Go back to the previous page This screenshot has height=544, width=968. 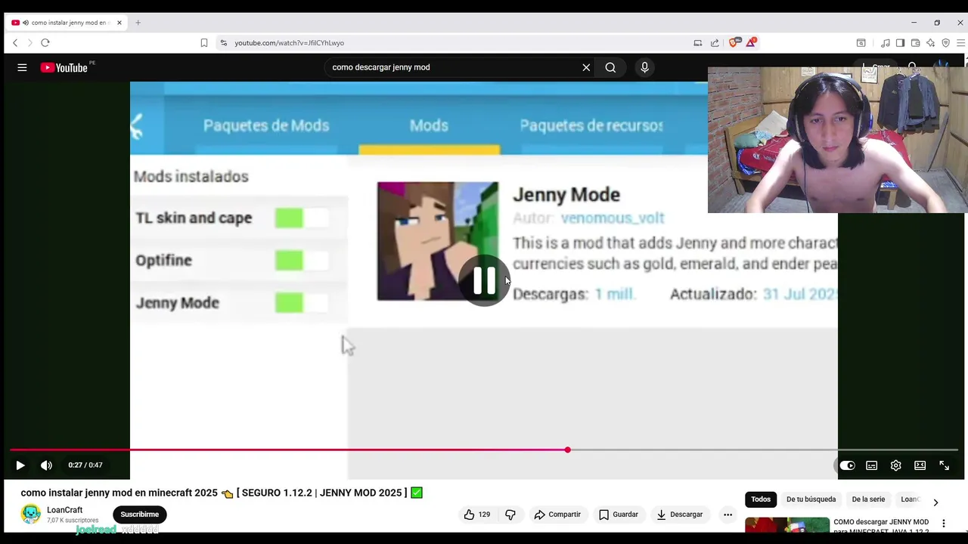point(15,43)
